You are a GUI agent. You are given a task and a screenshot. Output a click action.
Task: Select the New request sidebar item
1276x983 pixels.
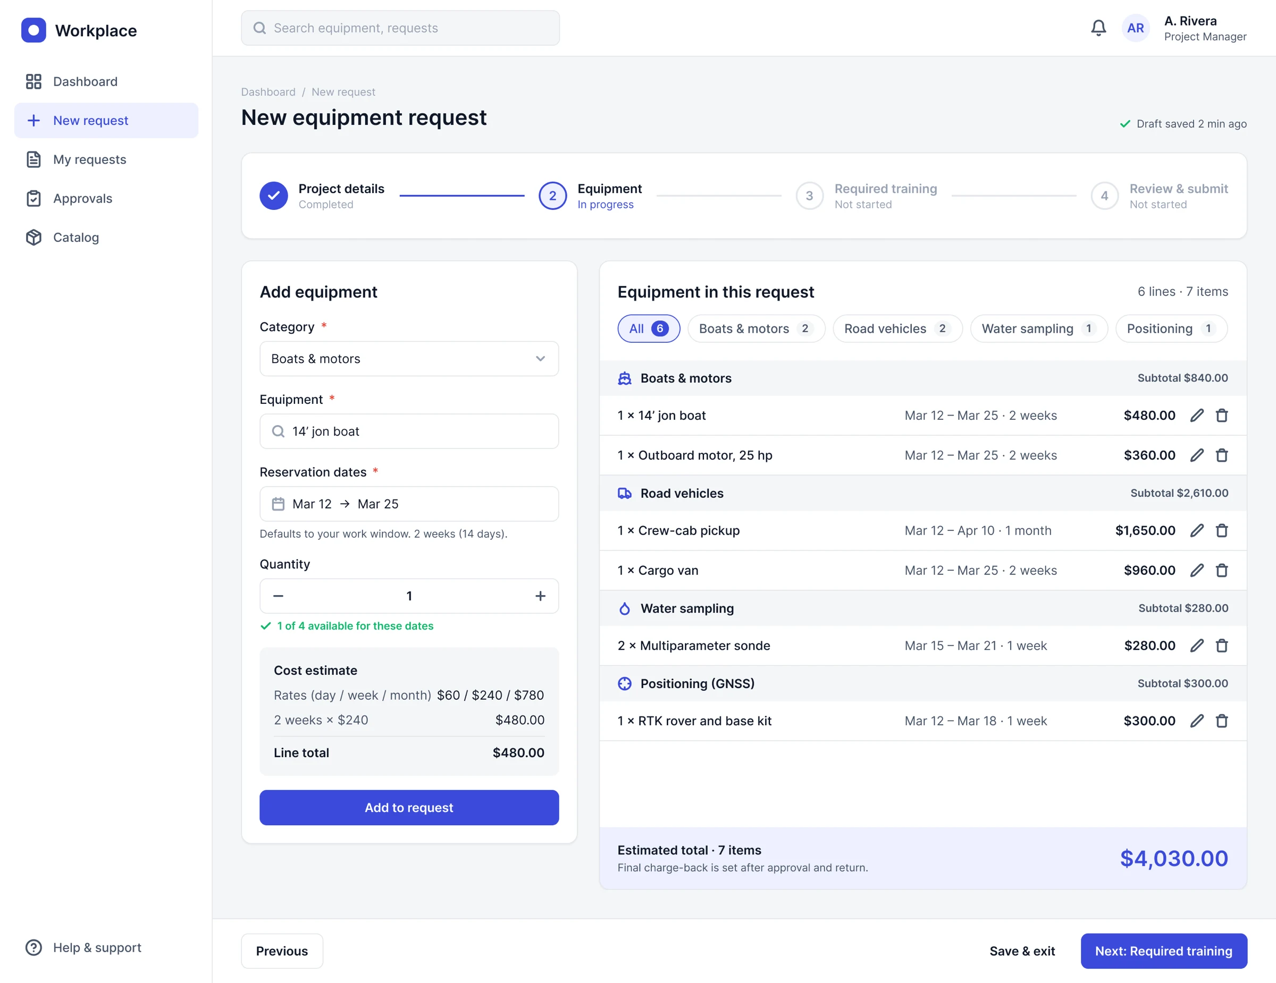[x=106, y=120]
